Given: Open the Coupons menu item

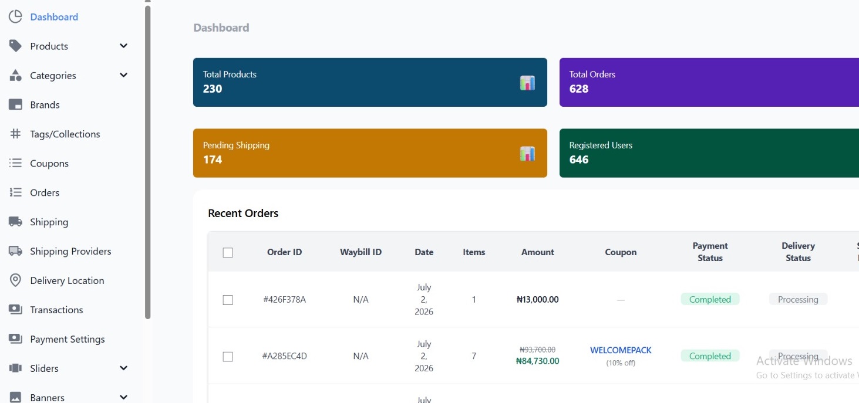Looking at the screenshot, I should click(49, 164).
